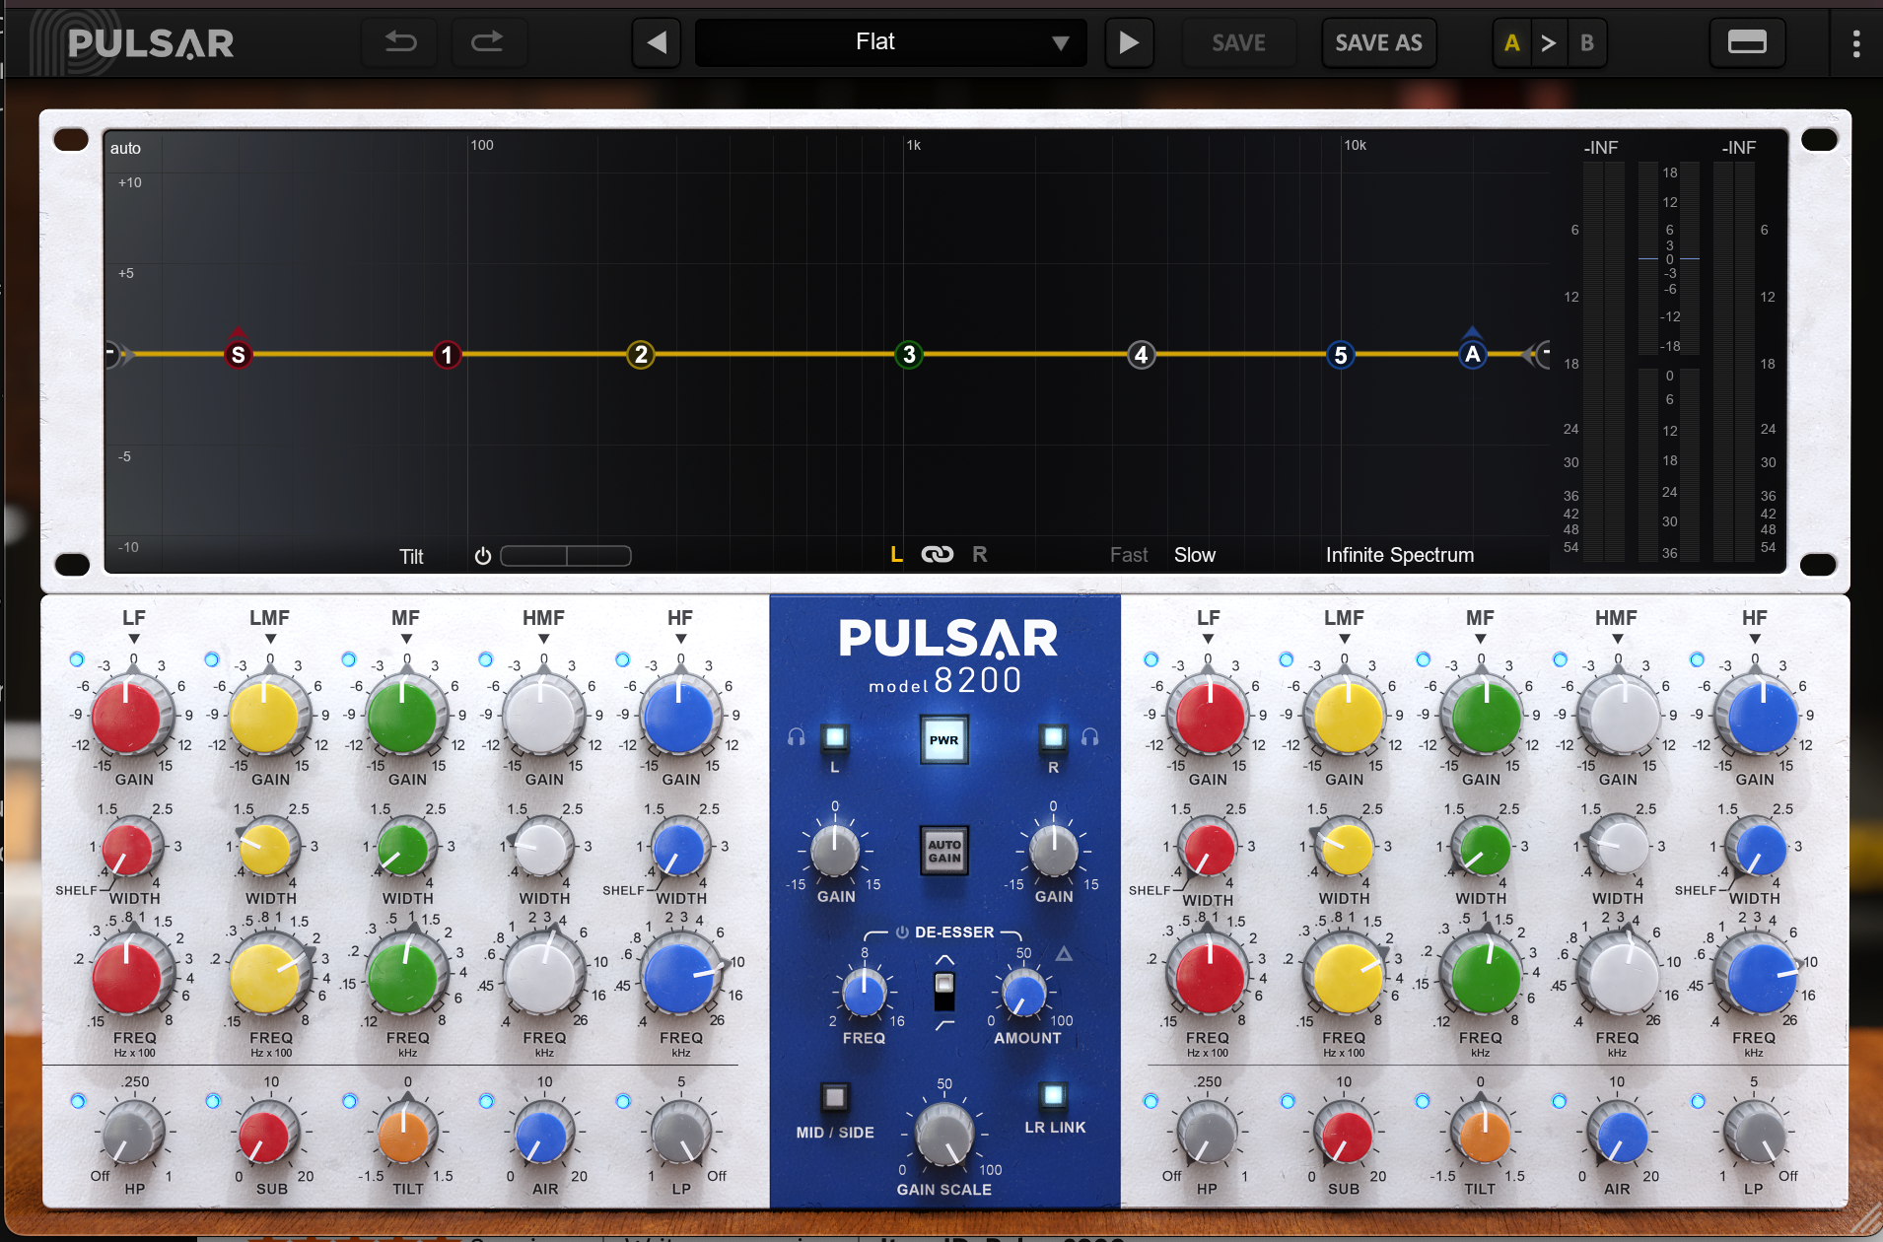Click the SAVE AS button

point(1378,42)
